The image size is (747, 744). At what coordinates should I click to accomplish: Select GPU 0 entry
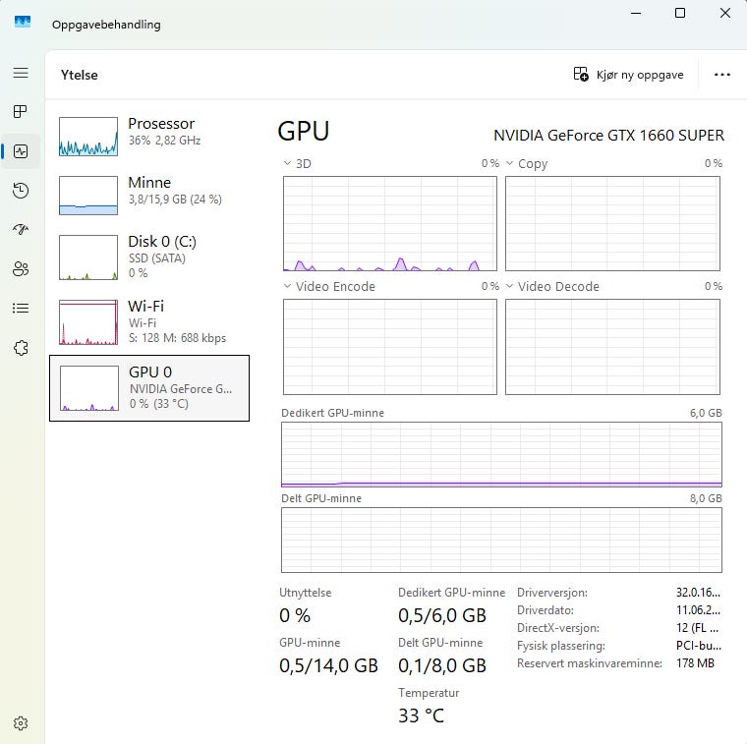click(x=149, y=388)
